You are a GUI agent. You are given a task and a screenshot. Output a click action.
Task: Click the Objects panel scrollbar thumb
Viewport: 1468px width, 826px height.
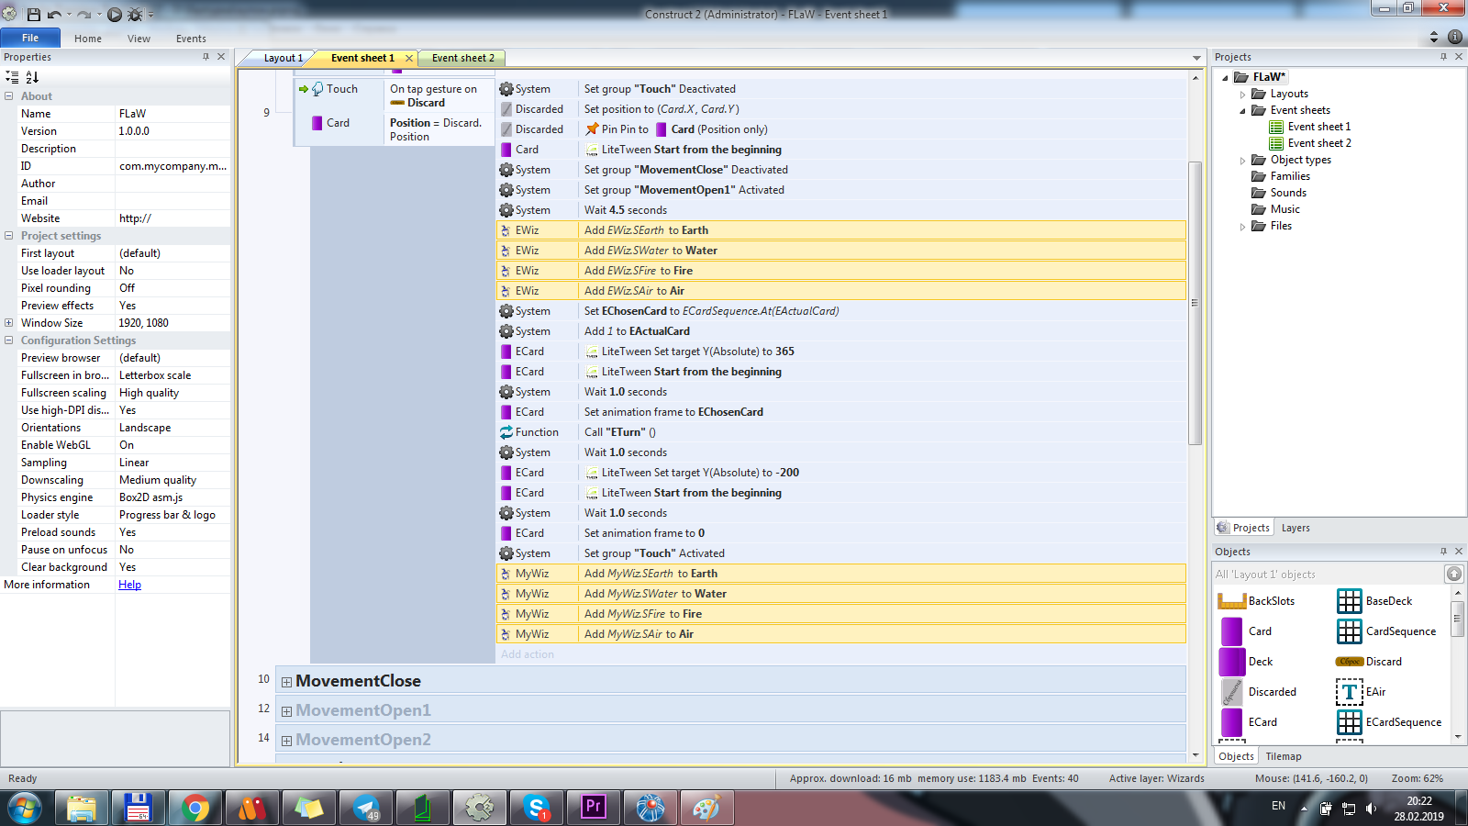[x=1457, y=619]
